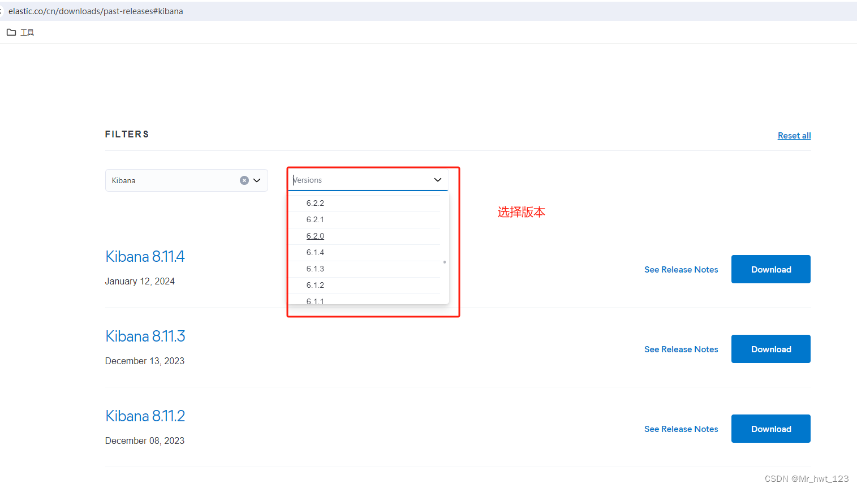Select version 6.2.1 from list
This screenshot has width=857, height=488.
pyautogui.click(x=365, y=219)
